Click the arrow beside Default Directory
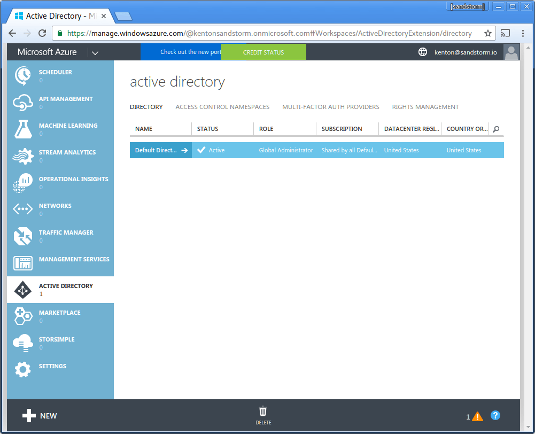This screenshot has height=434, width=535. pyautogui.click(x=184, y=150)
